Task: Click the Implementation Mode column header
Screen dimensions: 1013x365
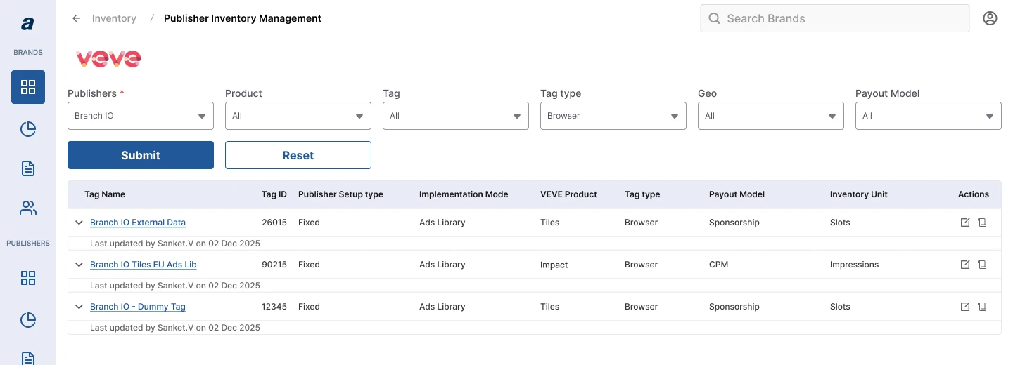Action: (x=464, y=194)
